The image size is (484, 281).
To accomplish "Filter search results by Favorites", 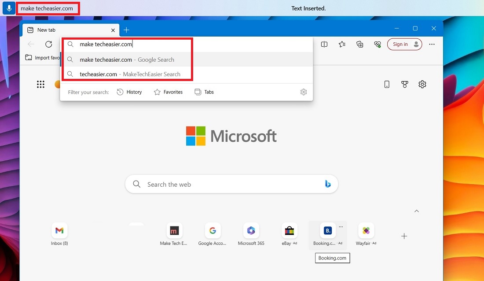I will (x=169, y=92).
